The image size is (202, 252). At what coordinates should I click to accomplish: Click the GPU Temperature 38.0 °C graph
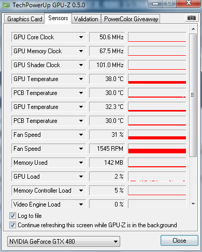click(x=157, y=79)
